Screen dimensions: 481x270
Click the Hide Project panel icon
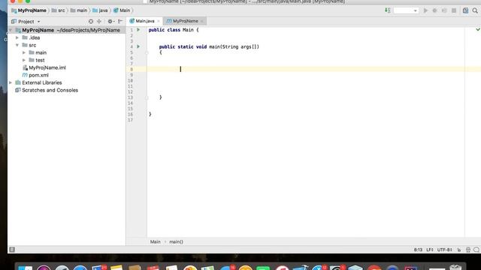click(120, 22)
